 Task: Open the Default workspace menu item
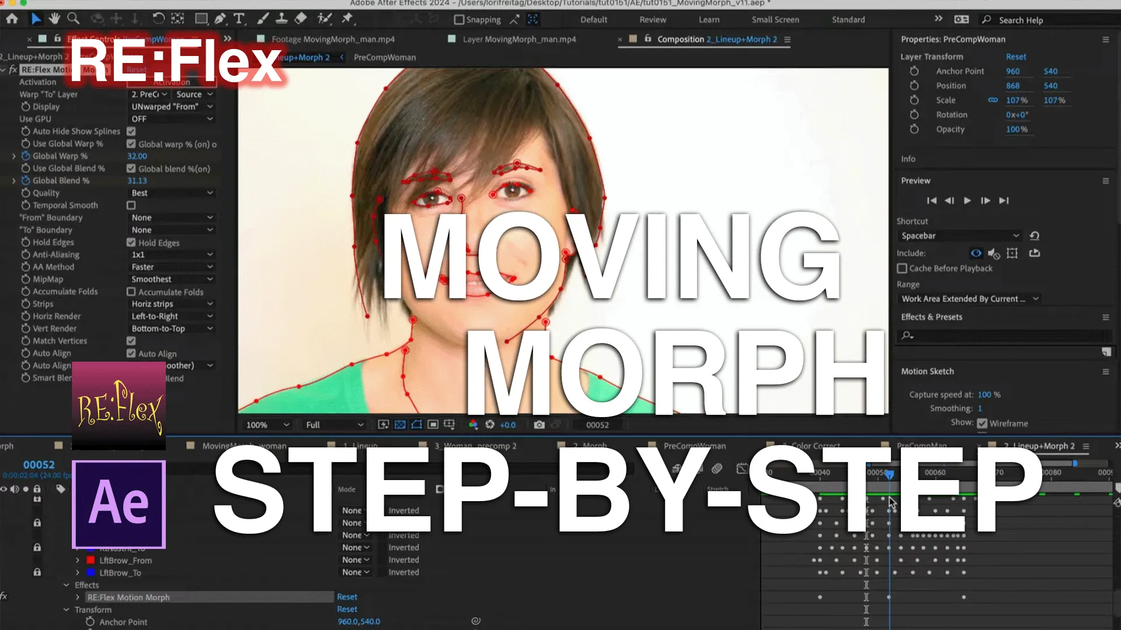pyautogui.click(x=593, y=19)
